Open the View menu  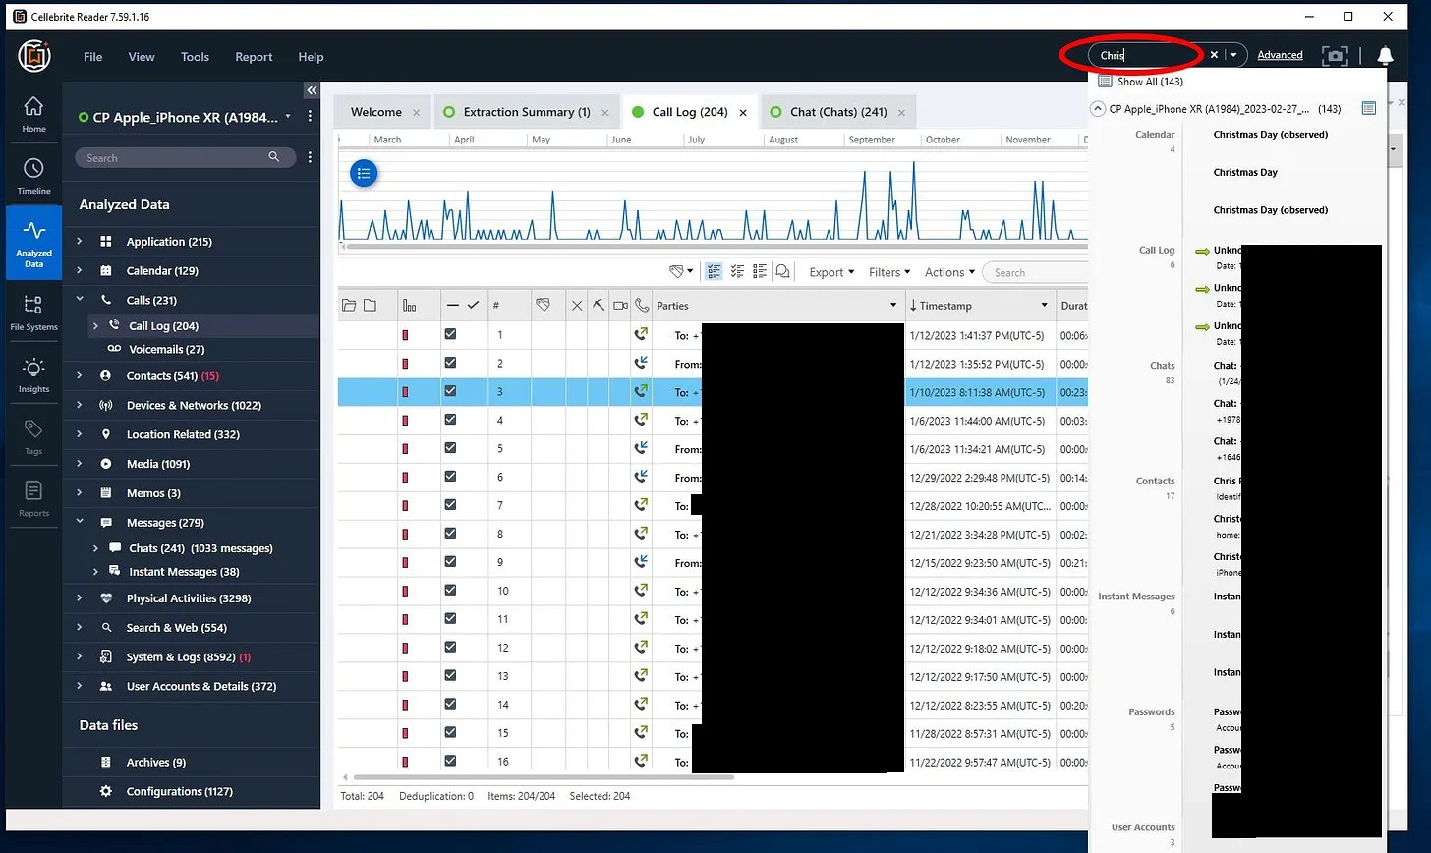tap(142, 57)
